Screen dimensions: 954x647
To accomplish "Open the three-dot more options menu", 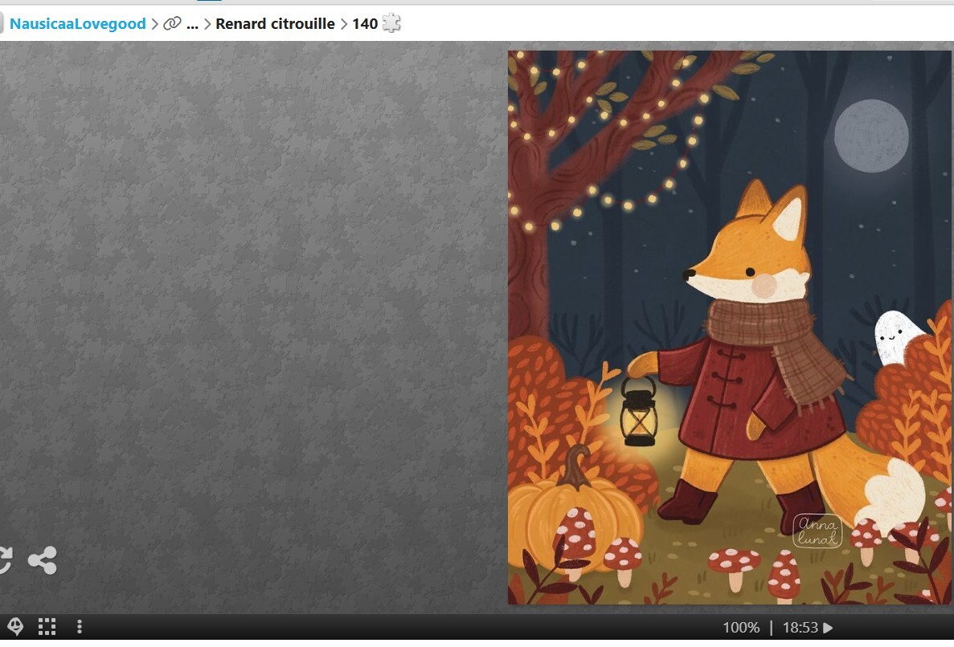I will [79, 626].
